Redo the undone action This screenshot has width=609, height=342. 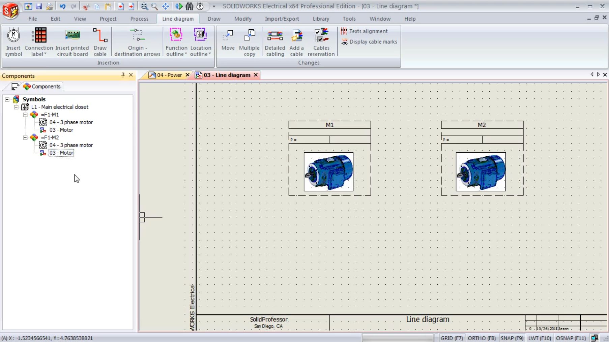[x=73, y=6]
